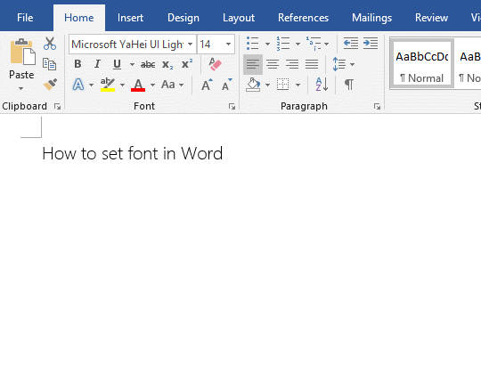481x374 pixels.
Task: Apply Superscript formatting
Action: 187,64
